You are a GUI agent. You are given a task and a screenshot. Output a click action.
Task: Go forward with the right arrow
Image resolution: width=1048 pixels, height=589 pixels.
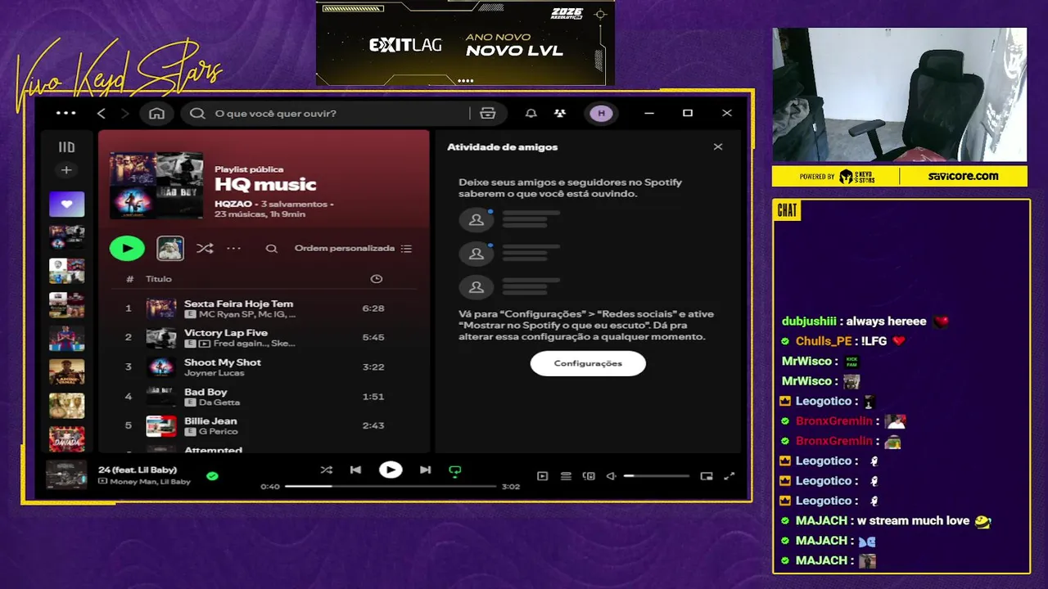point(124,113)
